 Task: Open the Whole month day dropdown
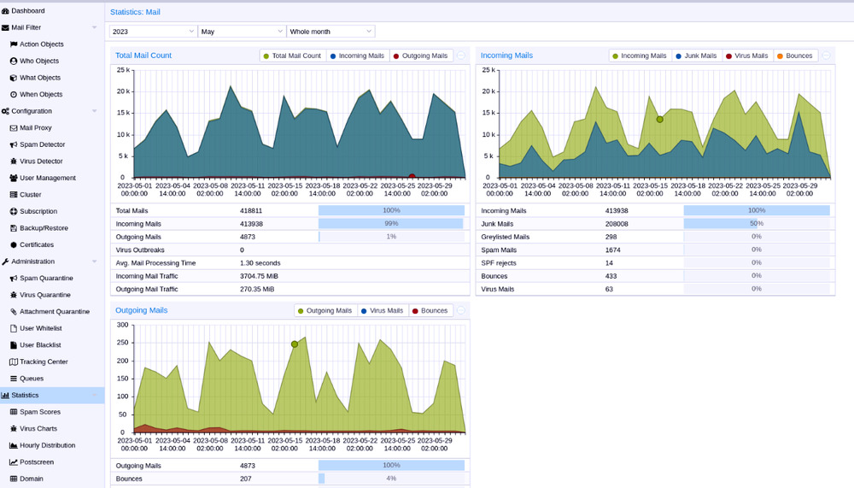coord(330,32)
